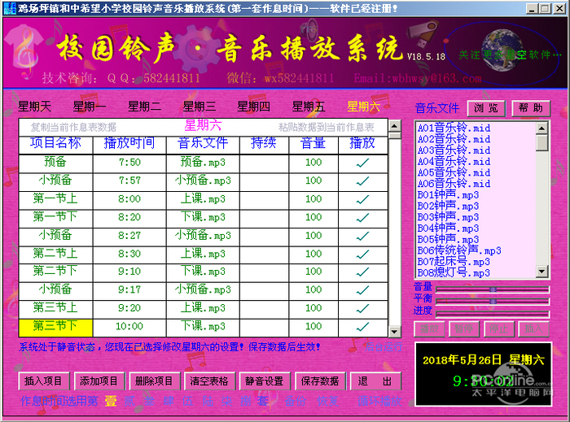
Task: Click the Email address in the banner
Action: coord(418,78)
